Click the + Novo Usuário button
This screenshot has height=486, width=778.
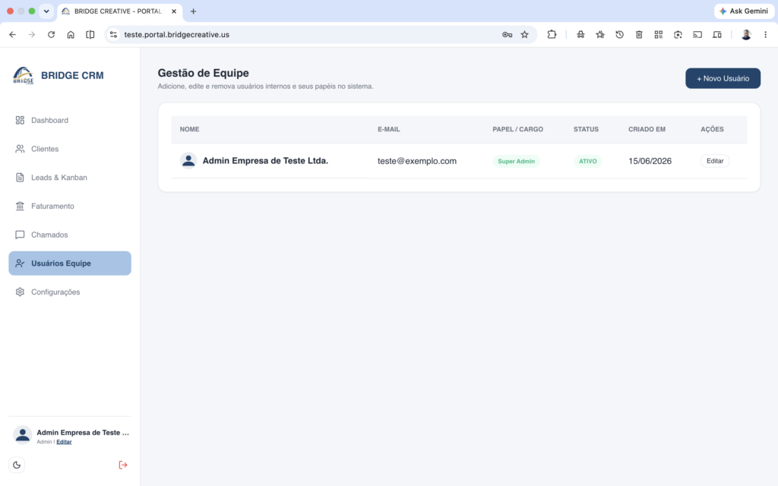[x=723, y=78]
